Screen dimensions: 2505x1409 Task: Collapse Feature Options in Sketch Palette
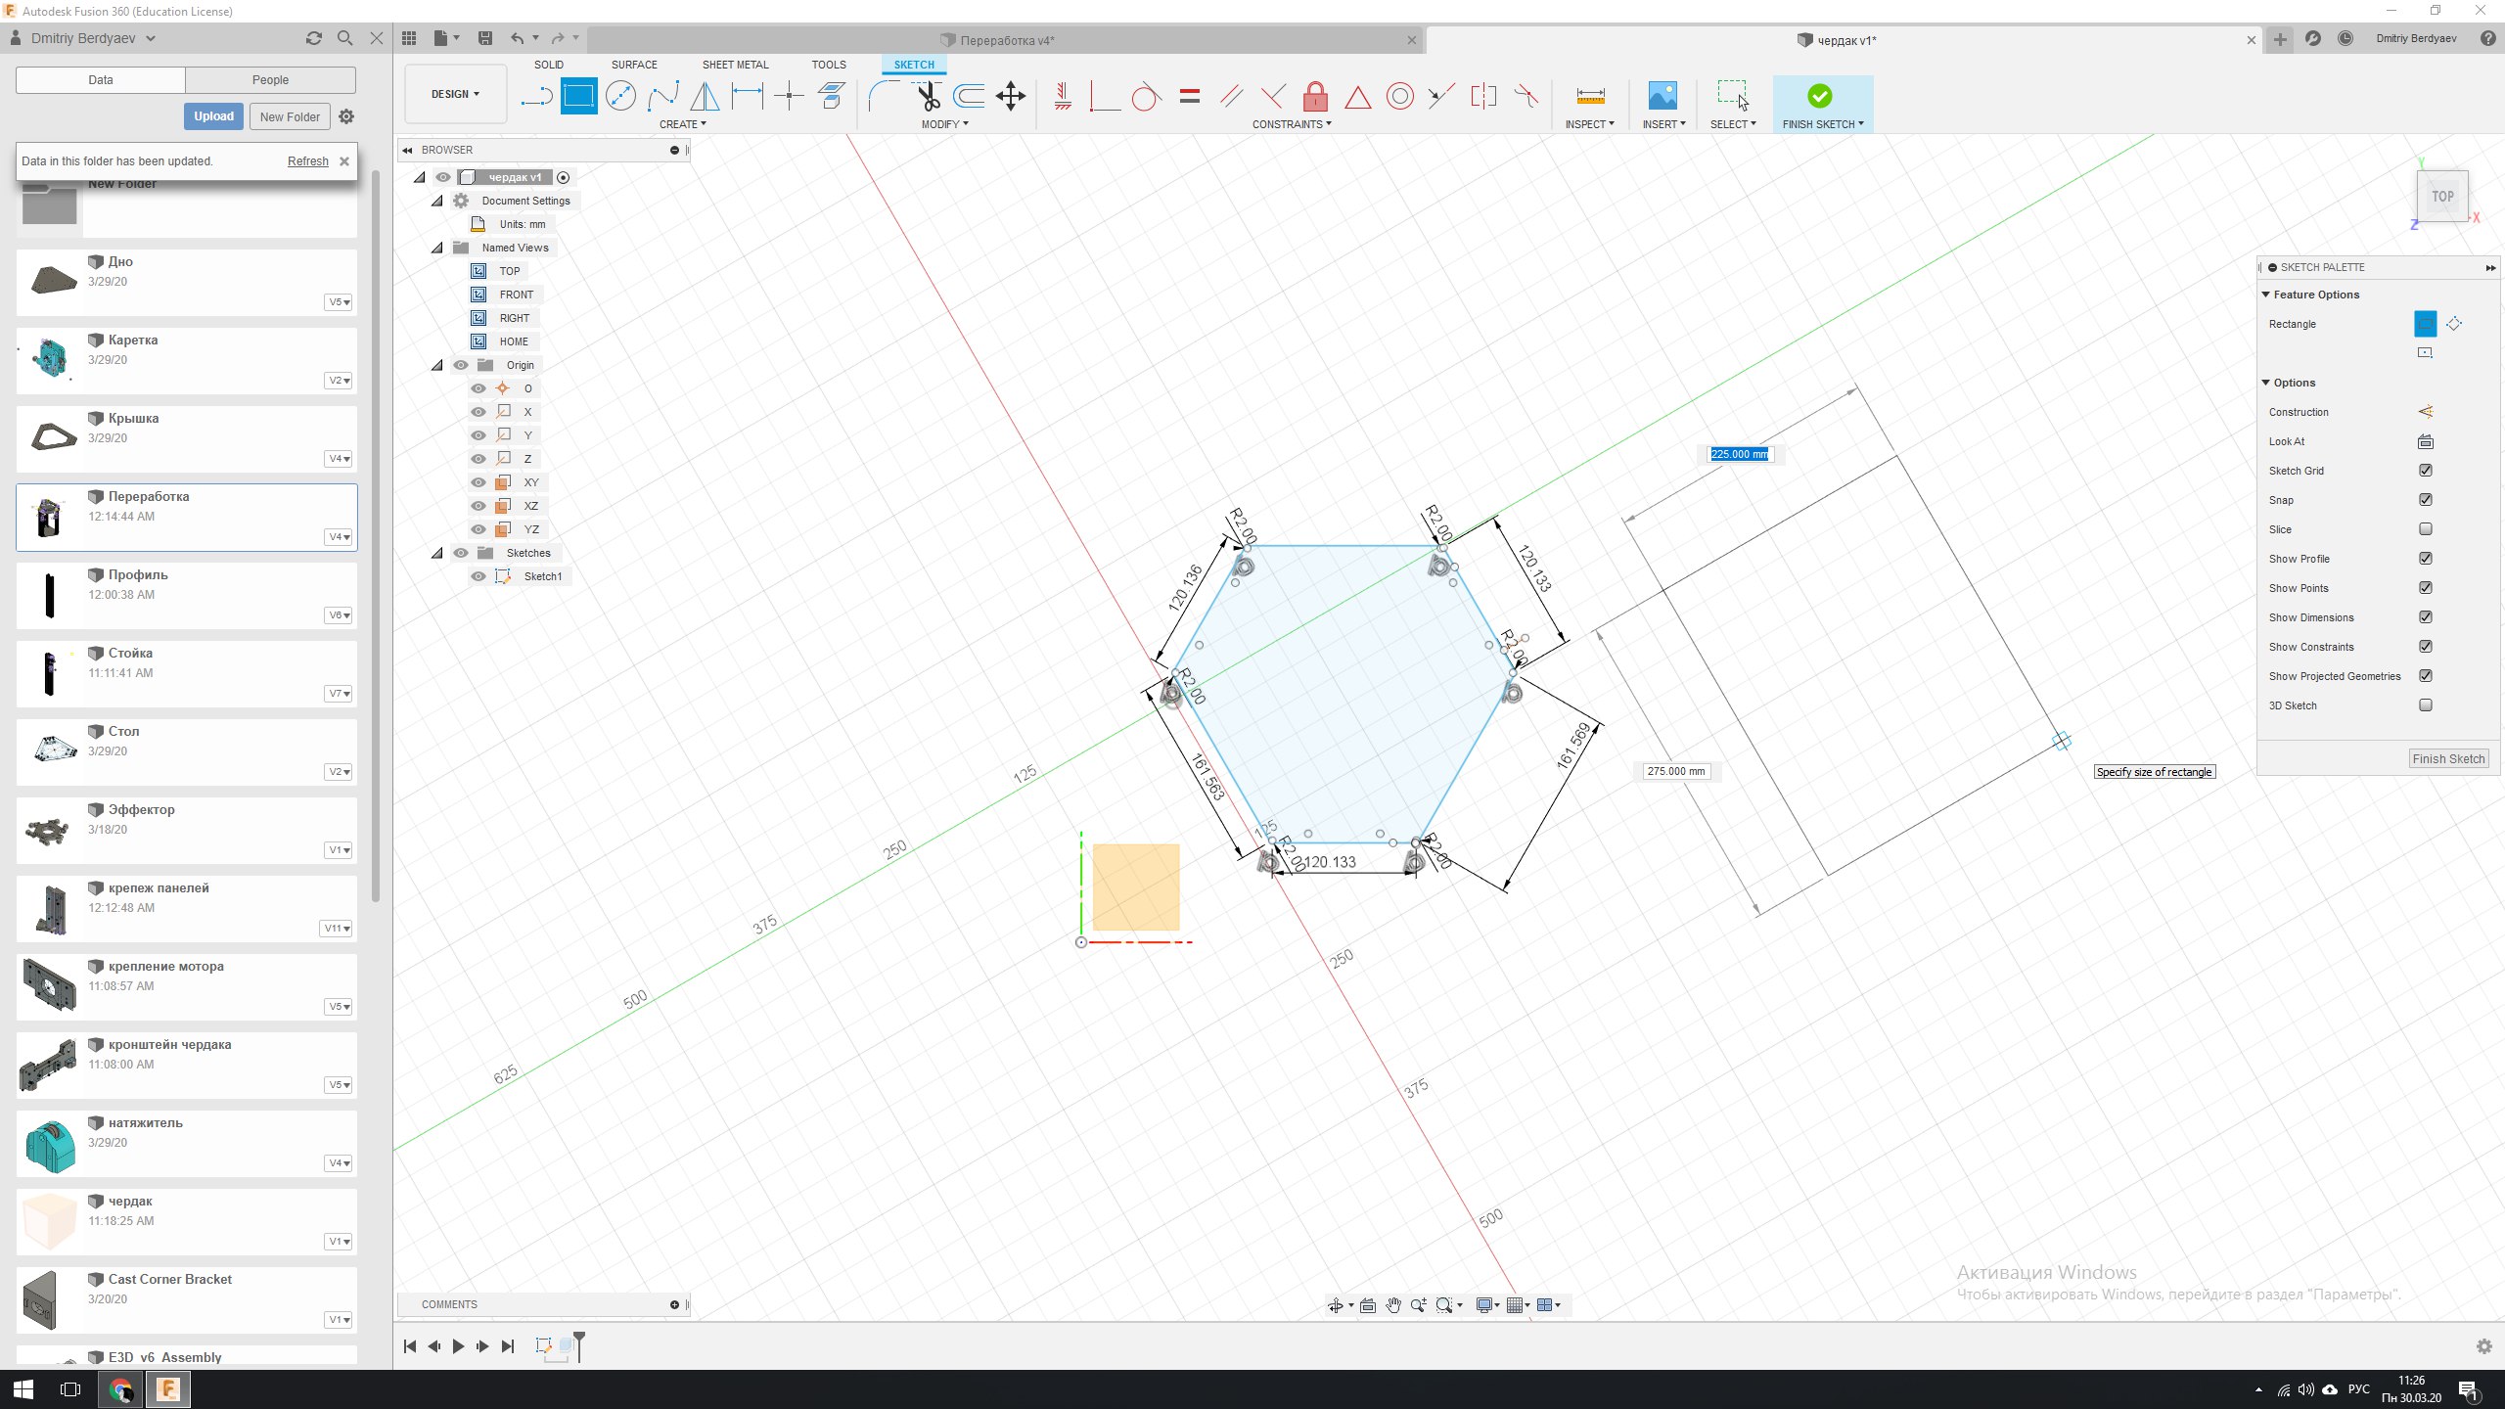pos(2266,295)
